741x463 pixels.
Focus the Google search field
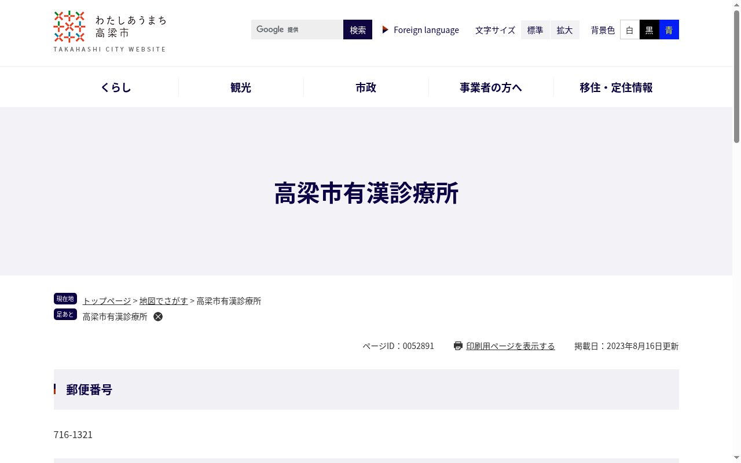(x=297, y=30)
